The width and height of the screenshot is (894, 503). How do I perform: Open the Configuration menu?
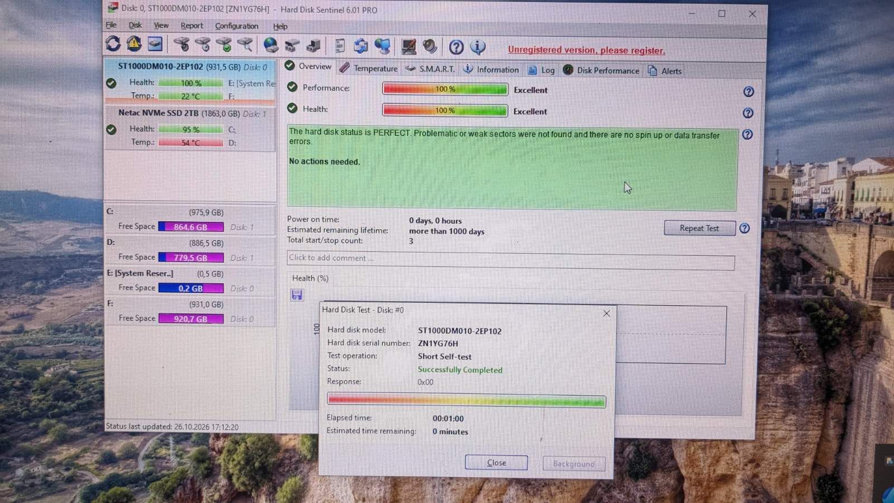(x=236, y=26)
